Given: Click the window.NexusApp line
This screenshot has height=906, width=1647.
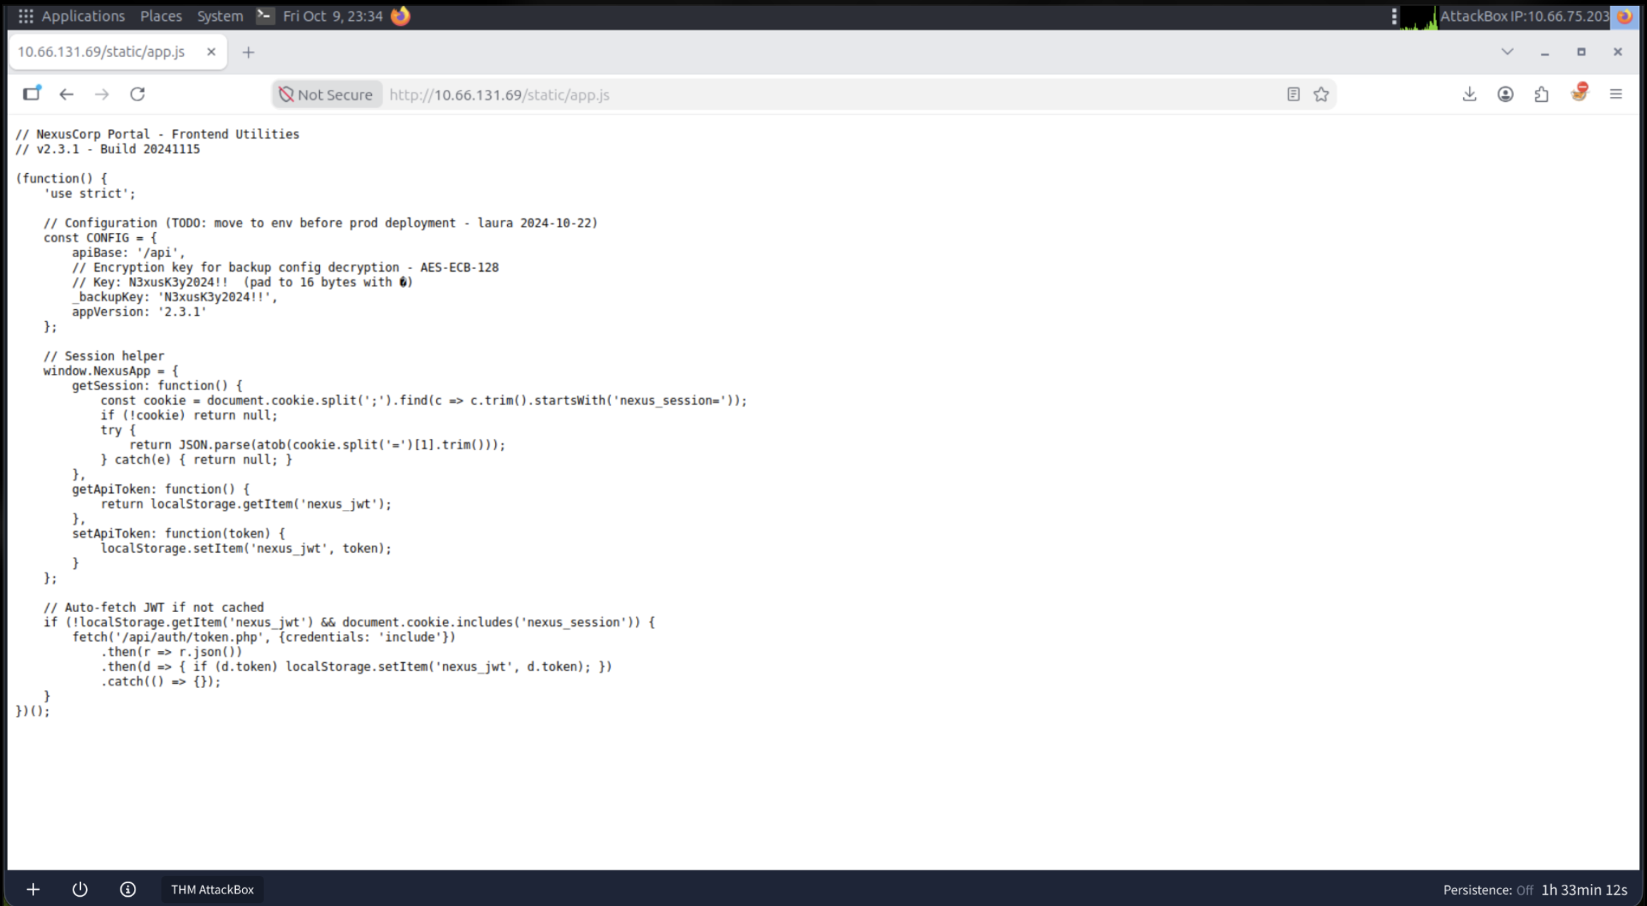Looking at the screenshot, I should point(110,370).
